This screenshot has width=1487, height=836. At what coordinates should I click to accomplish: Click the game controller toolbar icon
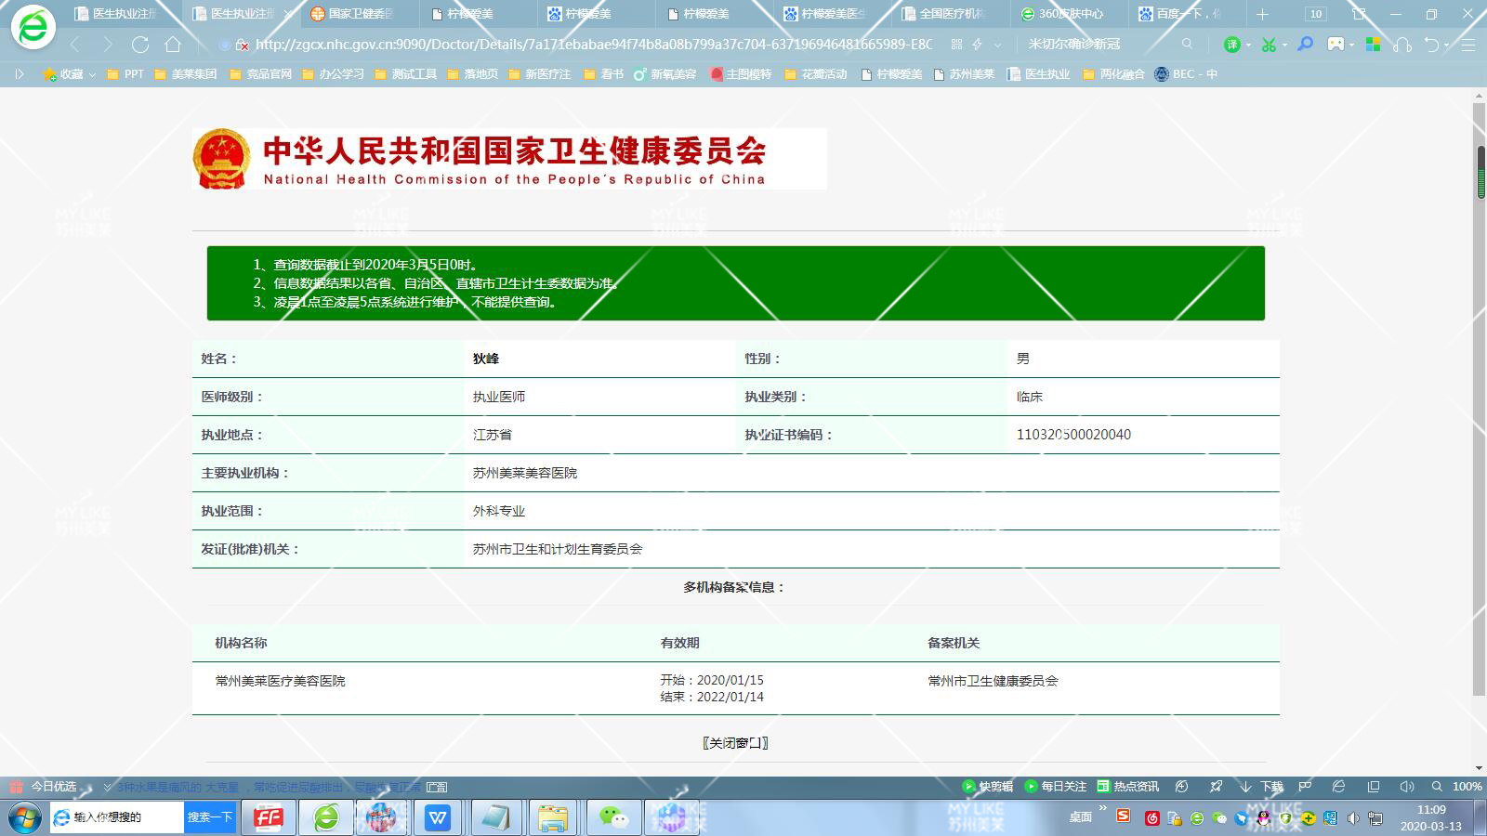click(x=1336, y=45)
